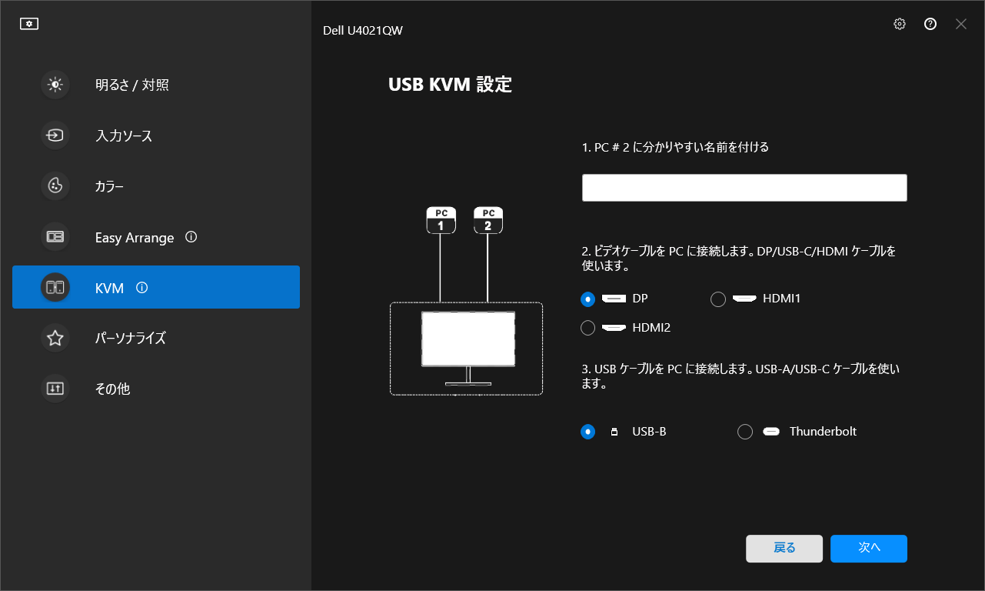Click the 次へ button
The image size is (985, 591).
tap(869, 549)
